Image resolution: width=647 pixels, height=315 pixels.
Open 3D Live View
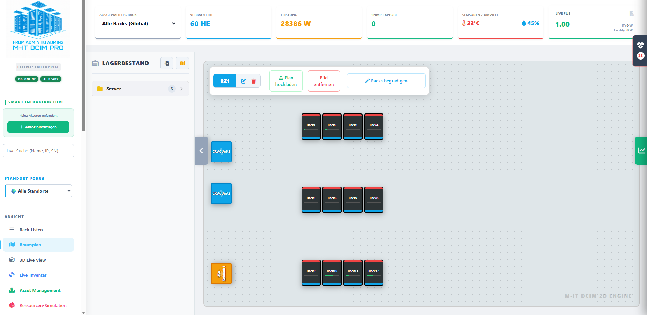point(38,260)
